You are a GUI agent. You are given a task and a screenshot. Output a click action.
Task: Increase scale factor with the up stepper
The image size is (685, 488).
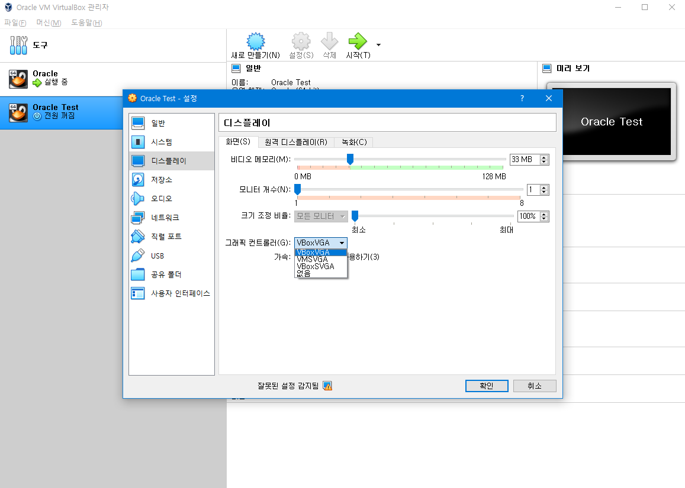(544, 214)
